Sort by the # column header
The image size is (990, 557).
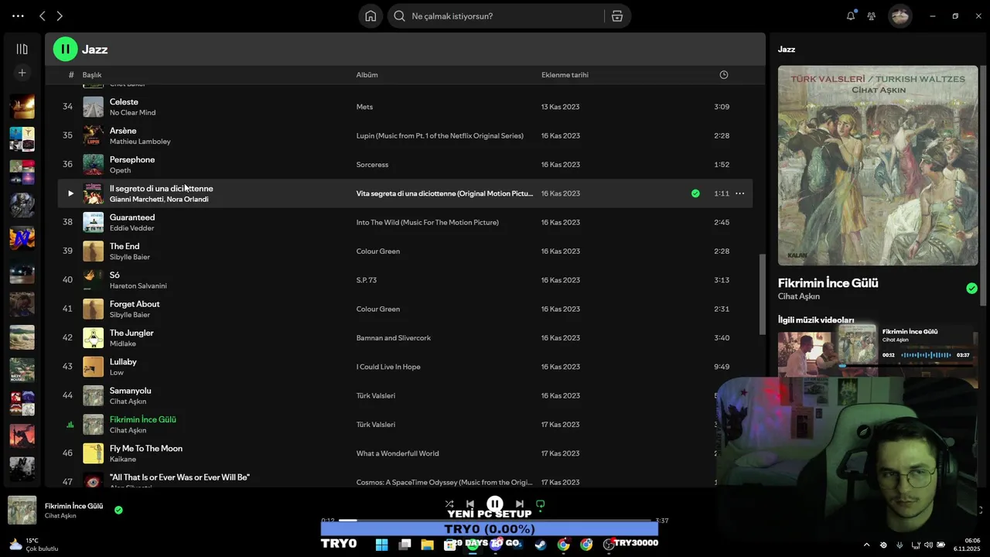click(71, 75)
